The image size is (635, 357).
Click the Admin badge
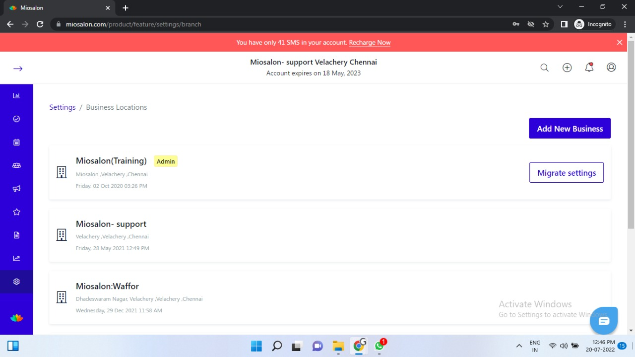[x=166, y=161]
